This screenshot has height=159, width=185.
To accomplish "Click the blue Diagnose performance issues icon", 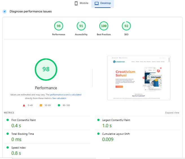I will tap(5, 12).
